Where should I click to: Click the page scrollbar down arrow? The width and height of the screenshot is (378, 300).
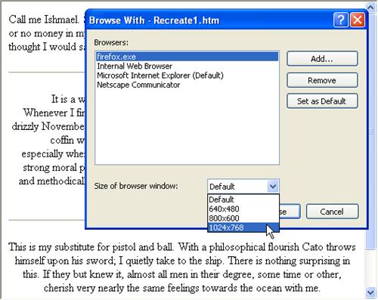(370, 292)
